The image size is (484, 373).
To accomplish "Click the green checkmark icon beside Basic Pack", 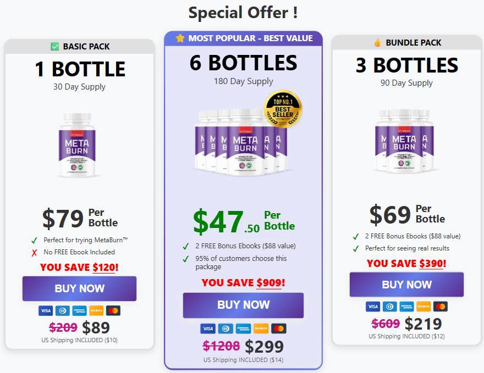I will [54, 47].
